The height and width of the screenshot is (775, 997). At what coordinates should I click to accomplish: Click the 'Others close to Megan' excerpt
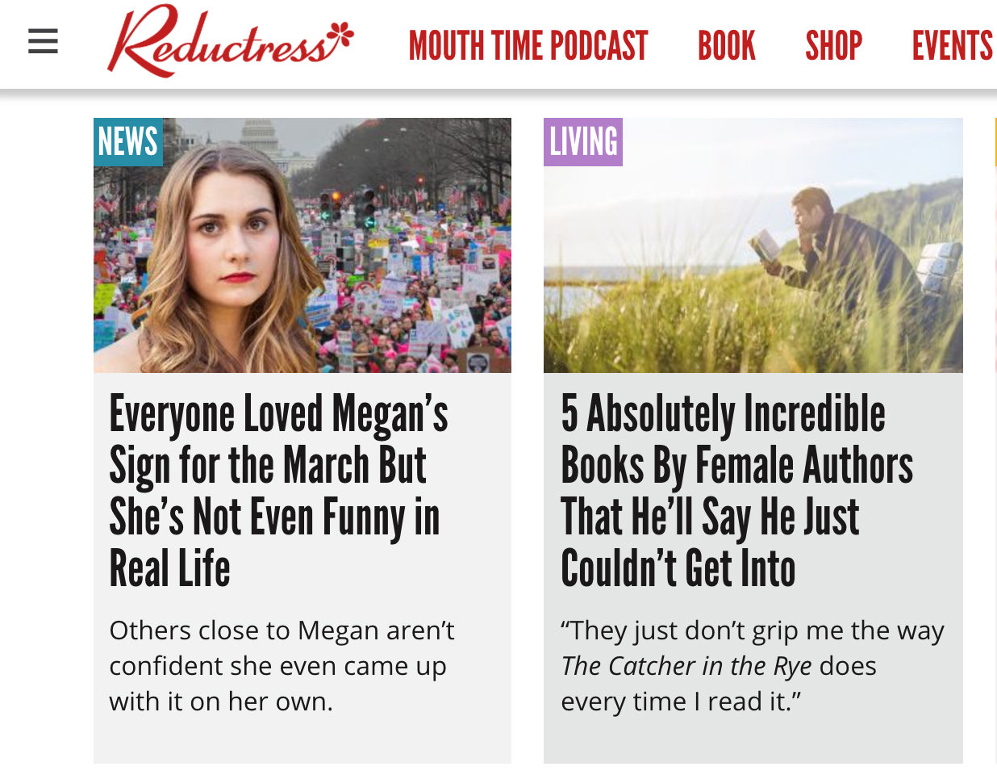coord(282,666)
